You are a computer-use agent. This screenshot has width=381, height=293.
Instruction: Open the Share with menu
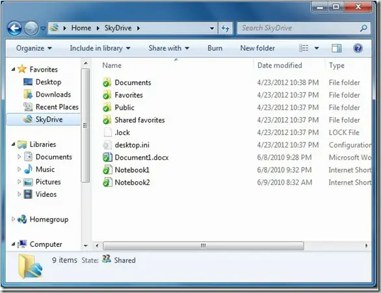169,48
